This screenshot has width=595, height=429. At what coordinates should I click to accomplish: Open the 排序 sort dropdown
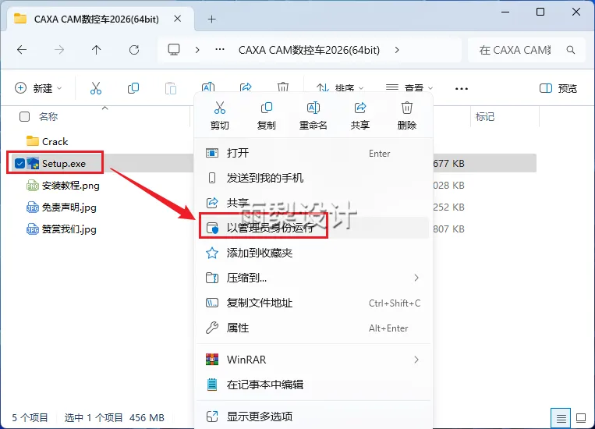[340, 88]
